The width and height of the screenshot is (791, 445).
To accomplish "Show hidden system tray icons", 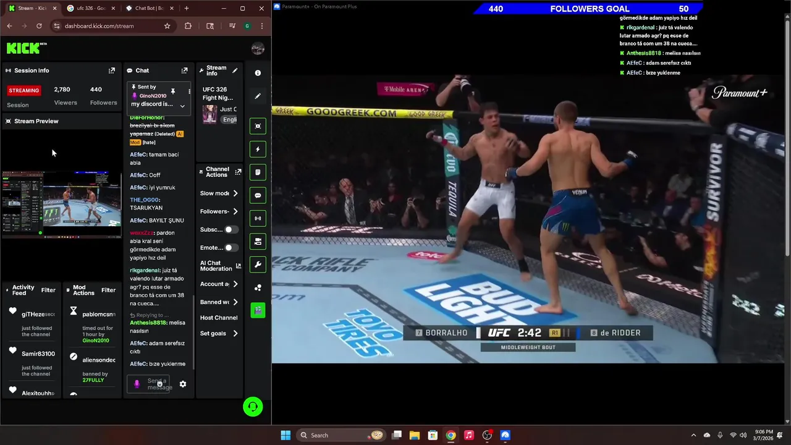I will click(x=693, y=435).
